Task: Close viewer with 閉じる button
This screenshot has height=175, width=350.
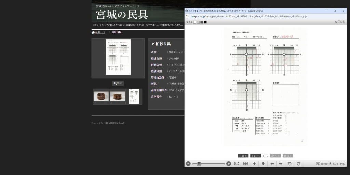Action: coord(339,22)
